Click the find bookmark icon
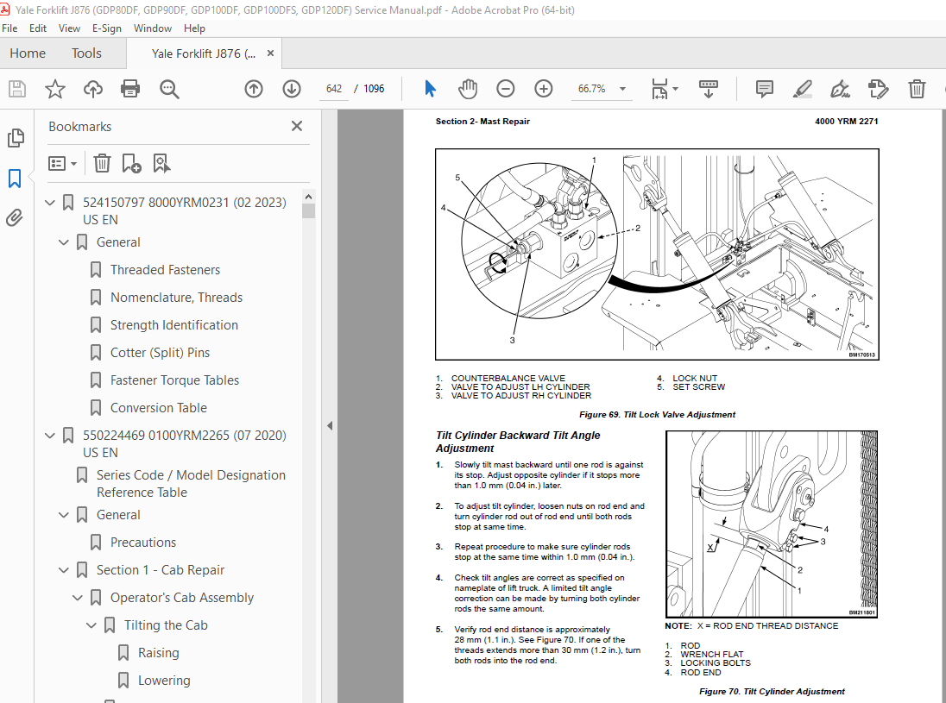 (161, 163)
